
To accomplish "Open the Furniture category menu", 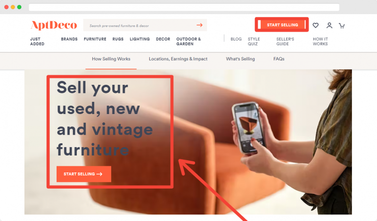I will pyautogui.click(x=95, y=39).
